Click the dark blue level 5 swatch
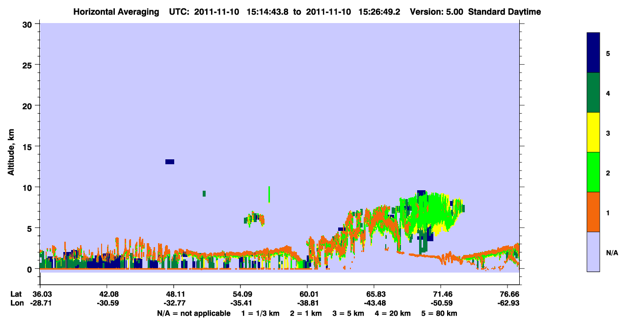 593,52
